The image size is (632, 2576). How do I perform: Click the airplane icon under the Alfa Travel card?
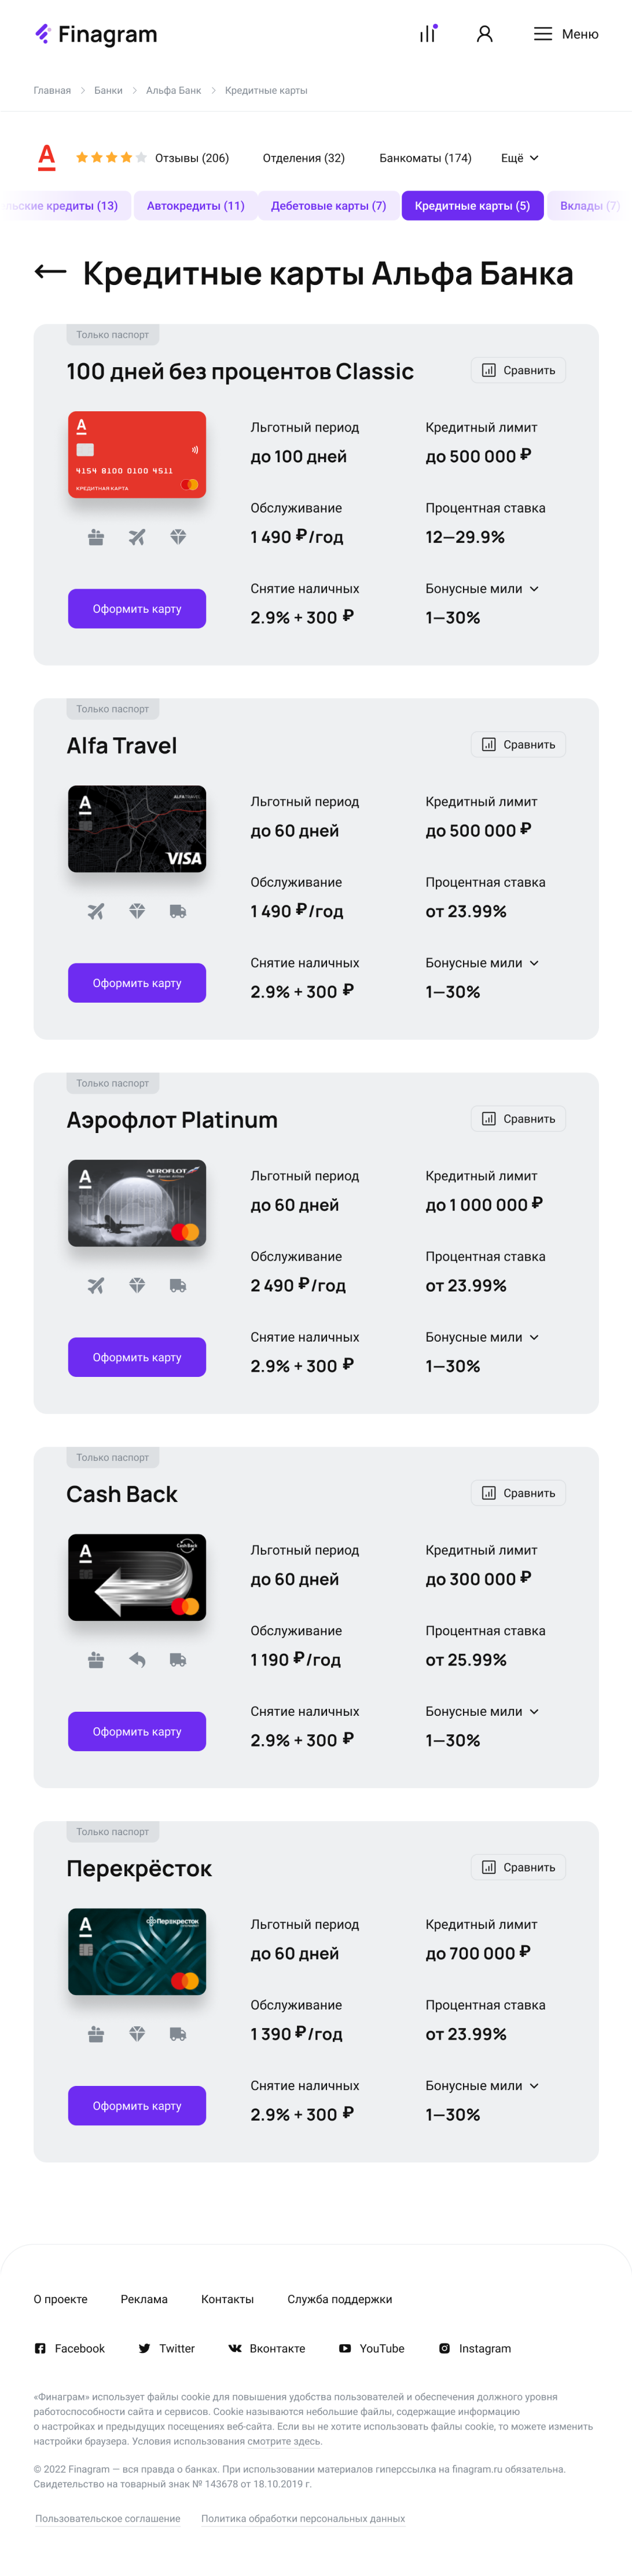96,911
